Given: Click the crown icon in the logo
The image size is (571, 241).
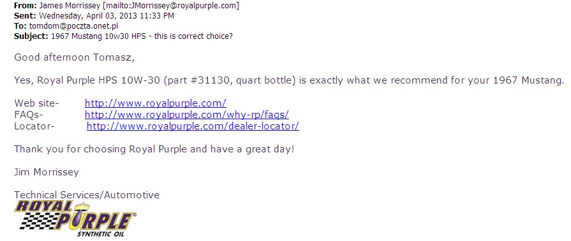Looking at the screenshot, I should 82,207.
